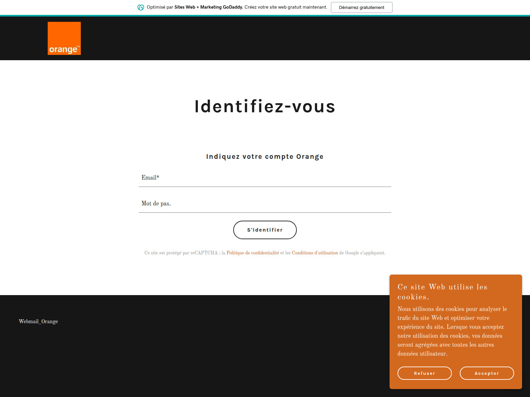Click the 'Ce site Web utilise les cookies' title
Image resolution: width=530 pixels, height=397 pixels.
tap(442, 292)
